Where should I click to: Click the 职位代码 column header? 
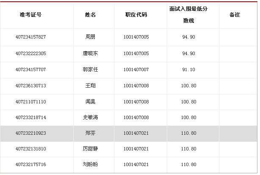[x=136, y=15]
